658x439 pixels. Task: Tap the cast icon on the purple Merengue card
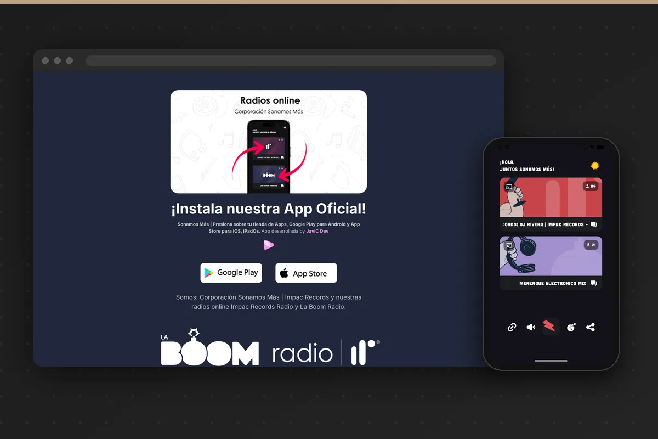[x=509, y=246]
